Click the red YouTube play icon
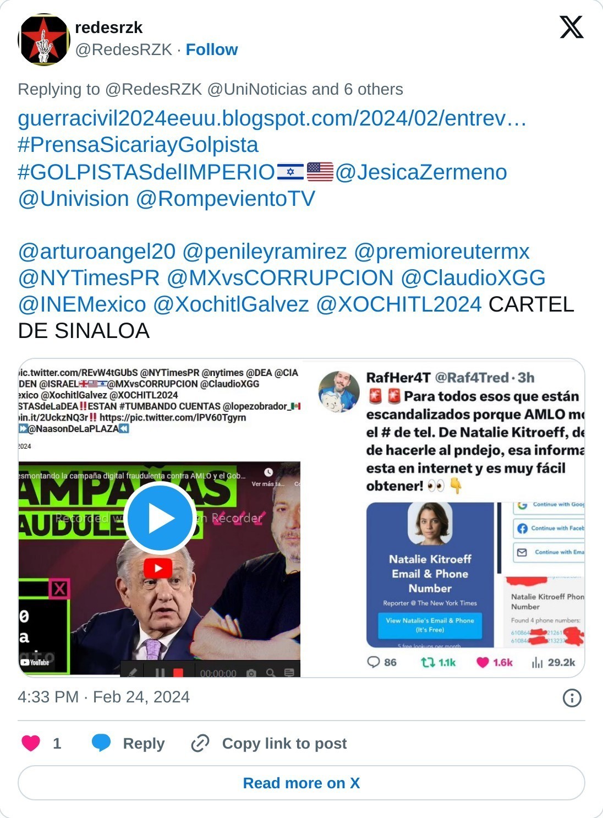 (x=158, y=568)
